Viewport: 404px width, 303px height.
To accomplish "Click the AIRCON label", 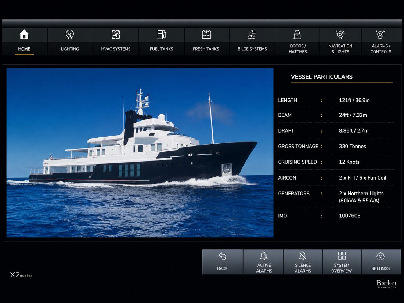I will (287, 178).
